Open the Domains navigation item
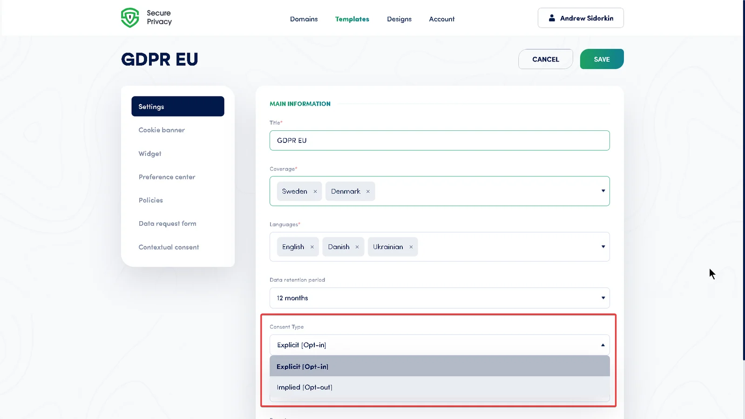Viewport: 745px width, 419px height. coord(304,19)
